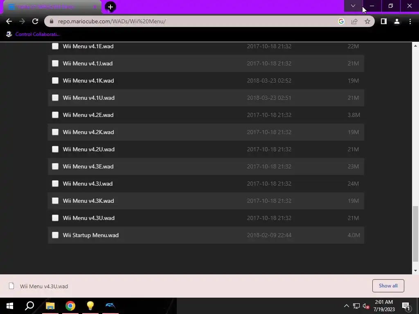
Task: Go back to the previous page
Action: [9, 21]
